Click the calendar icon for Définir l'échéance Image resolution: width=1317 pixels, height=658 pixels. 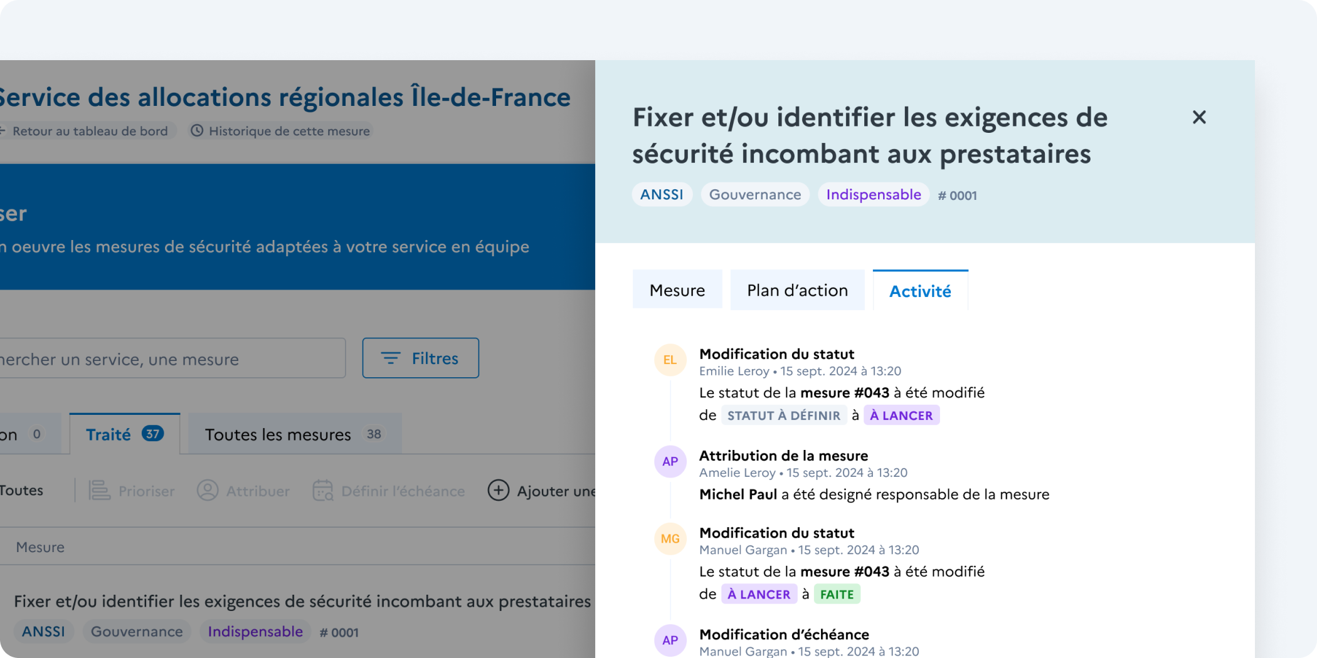[322, 491]
